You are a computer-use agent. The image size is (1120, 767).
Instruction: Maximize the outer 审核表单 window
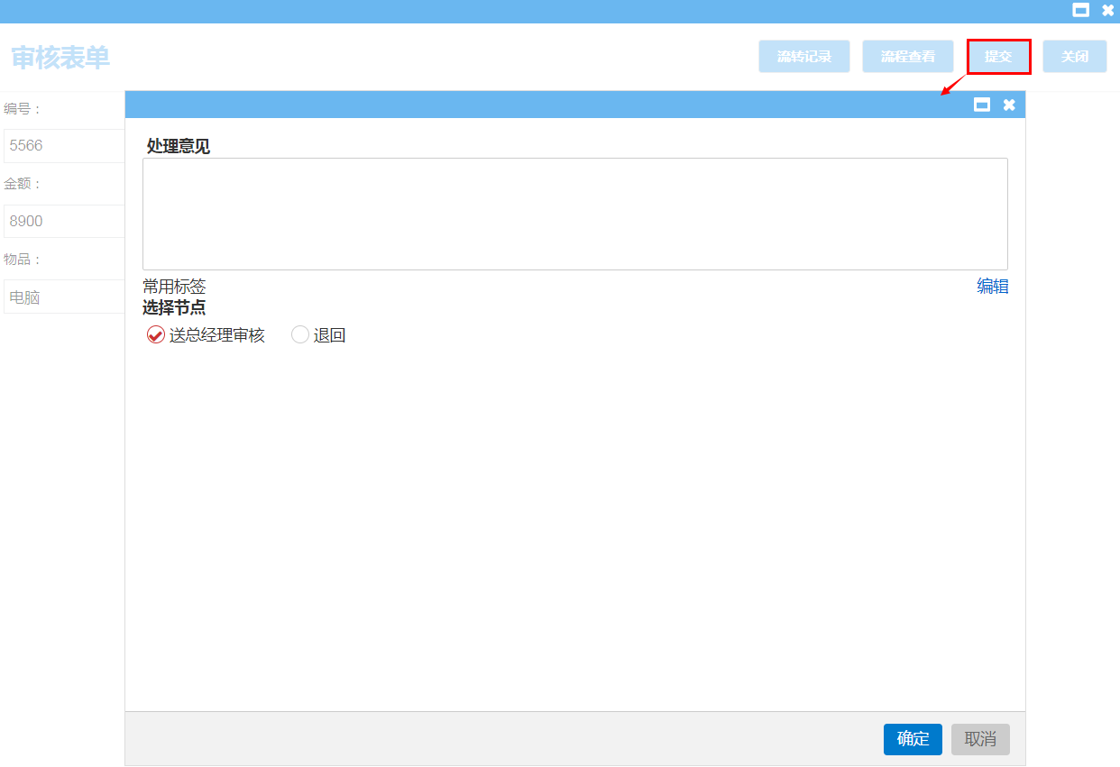(1080, 11)
